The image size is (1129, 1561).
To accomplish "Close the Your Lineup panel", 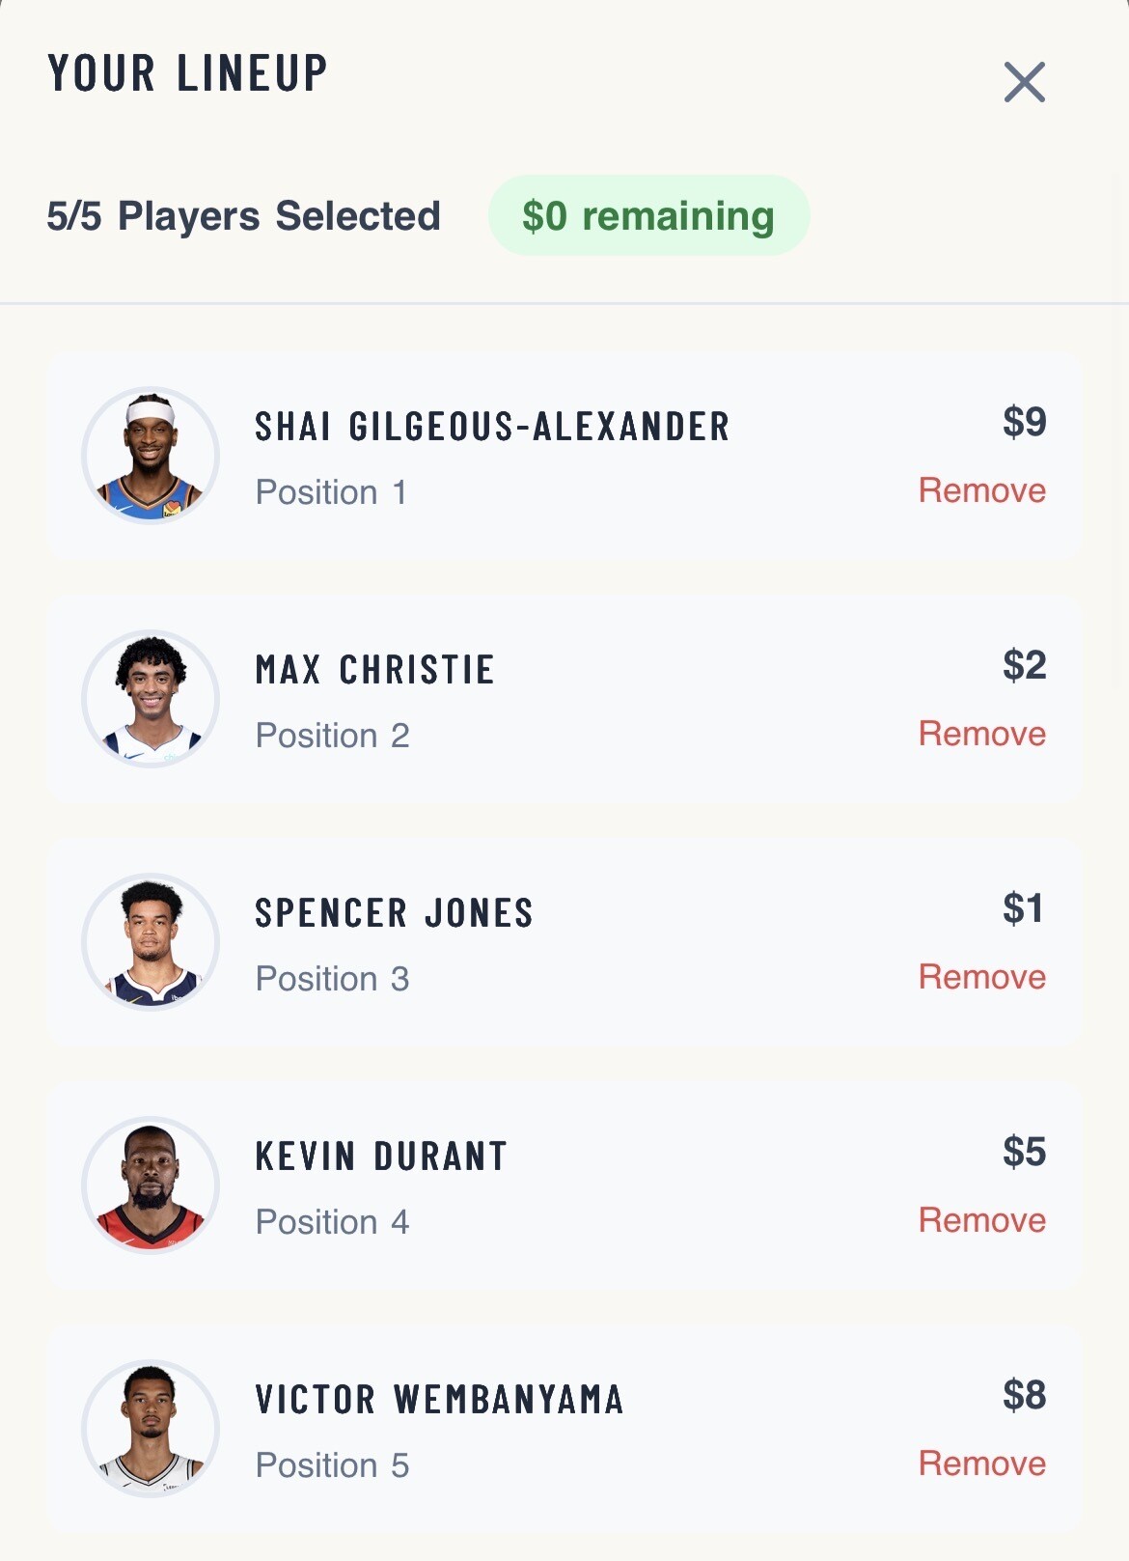I will coord(1024,82).
